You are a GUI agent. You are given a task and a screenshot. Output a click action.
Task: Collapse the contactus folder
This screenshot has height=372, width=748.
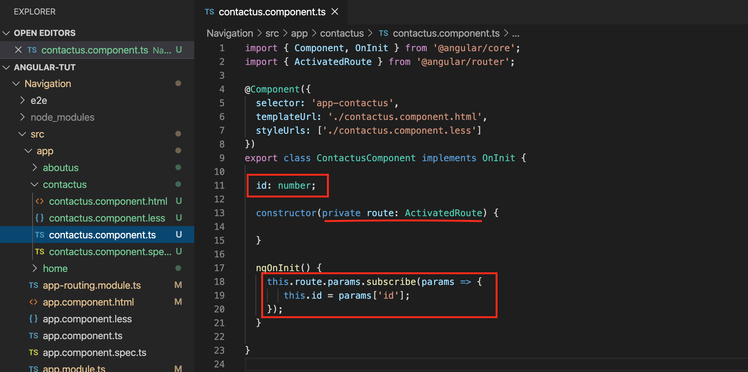[34, 184]
